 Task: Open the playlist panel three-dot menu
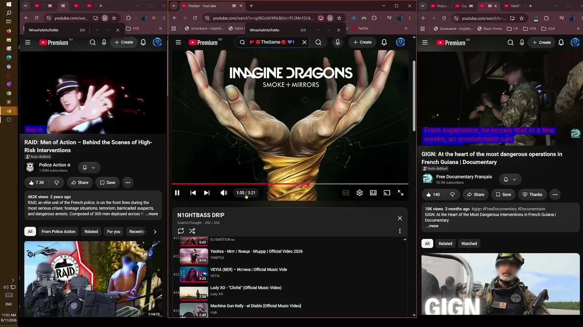point(400,231)
